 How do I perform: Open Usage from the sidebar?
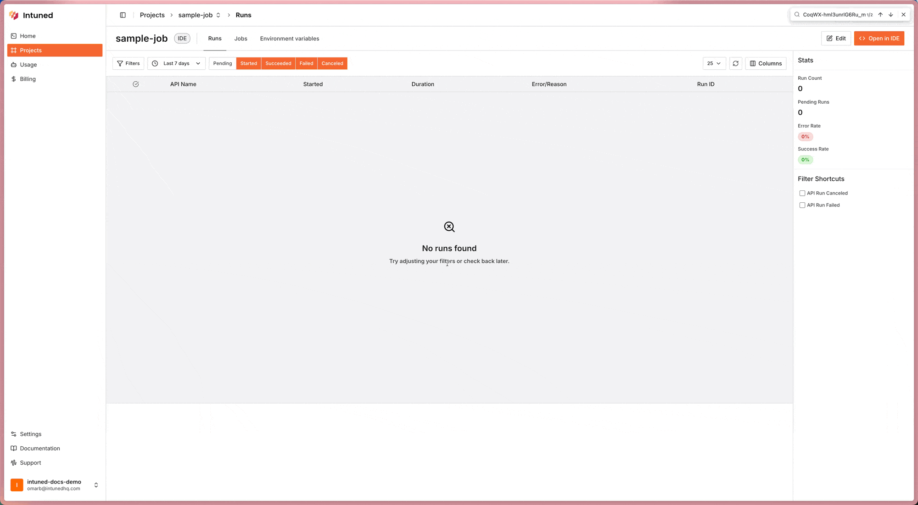click(x=28, y=65)
